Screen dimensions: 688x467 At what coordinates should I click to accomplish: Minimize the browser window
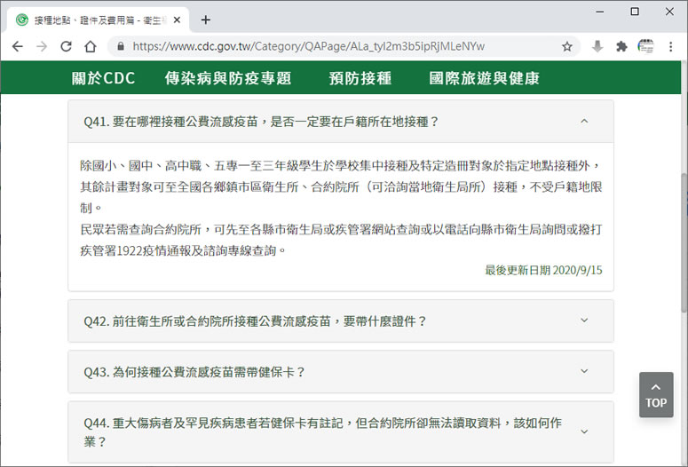(600, 12)
